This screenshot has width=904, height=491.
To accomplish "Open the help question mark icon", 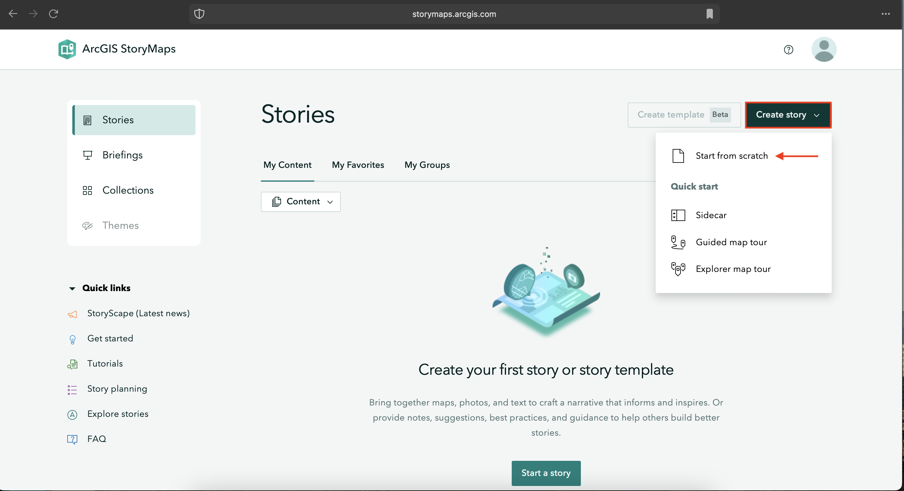I will [x=788, y=50].
